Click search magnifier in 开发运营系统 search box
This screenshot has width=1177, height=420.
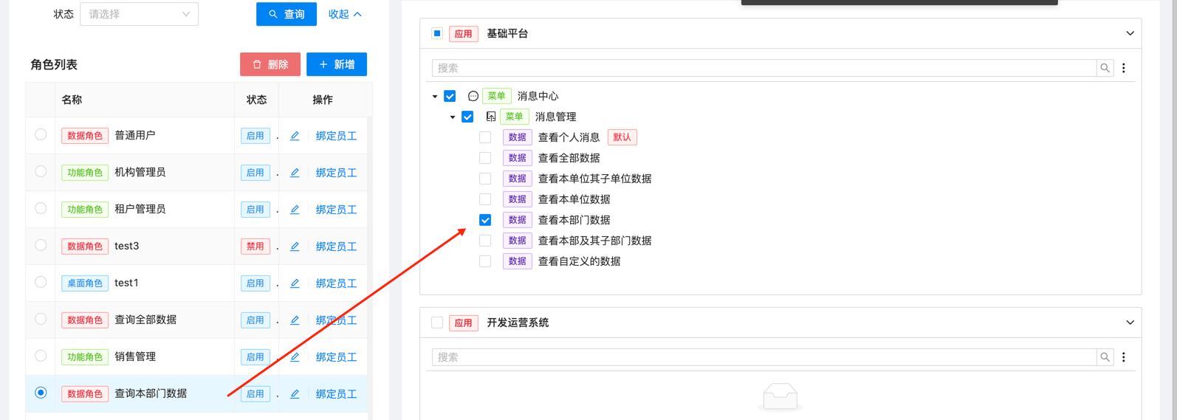point(1105,357)
